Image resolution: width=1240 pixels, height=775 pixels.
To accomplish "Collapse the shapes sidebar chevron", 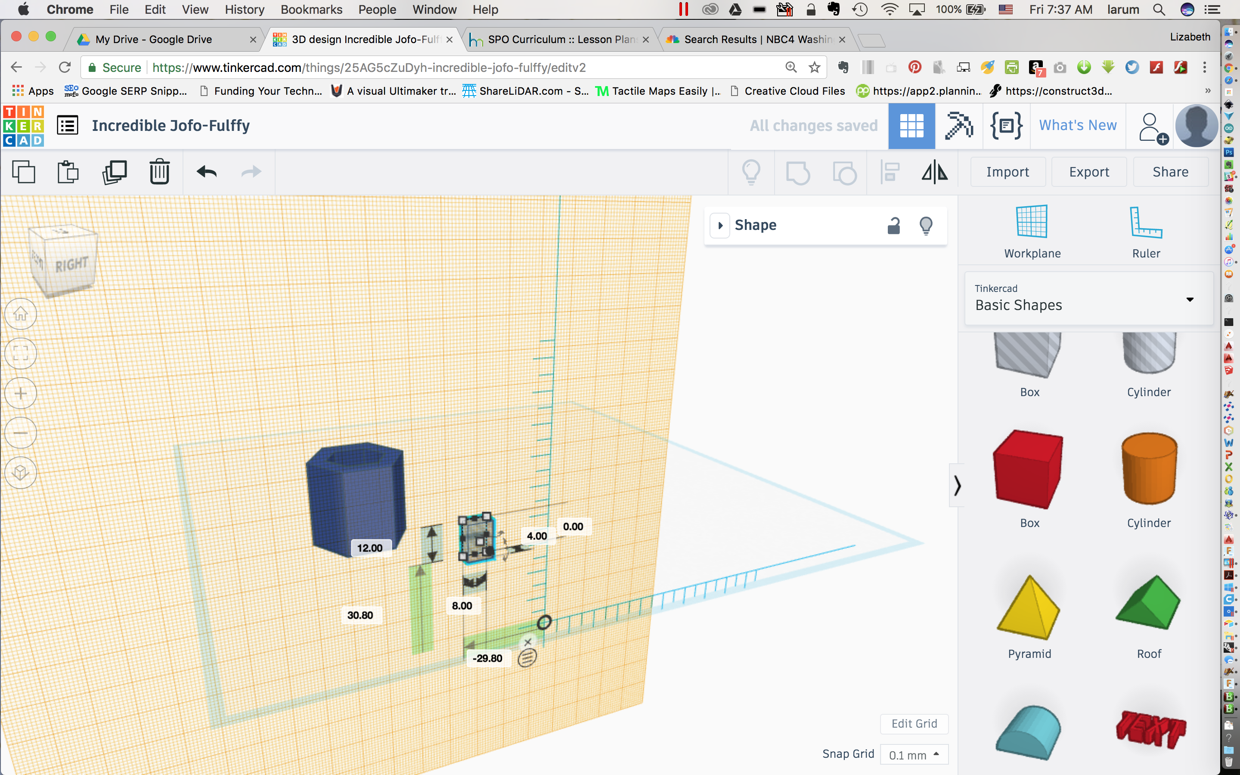I will point(957,485).
